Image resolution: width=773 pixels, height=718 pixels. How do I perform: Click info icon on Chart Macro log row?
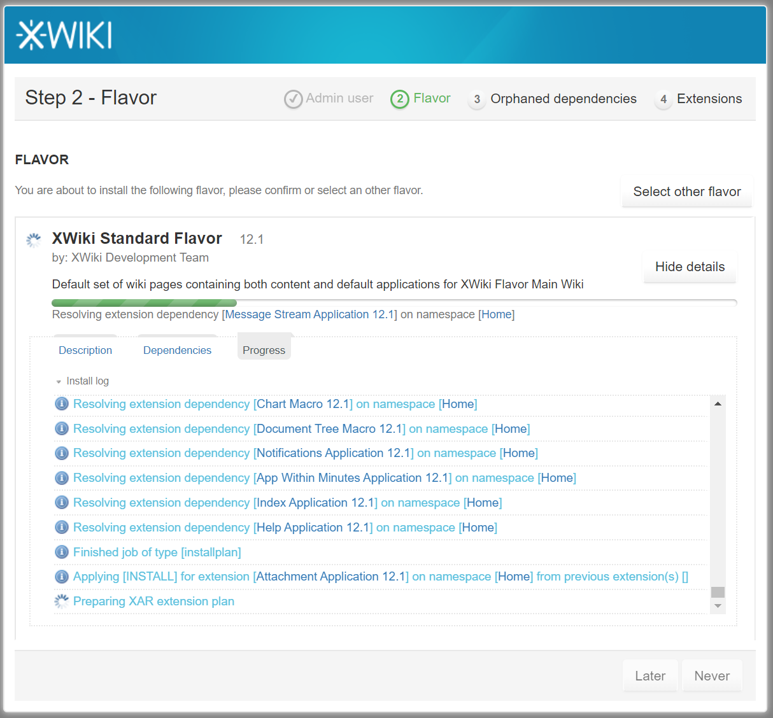62,404
